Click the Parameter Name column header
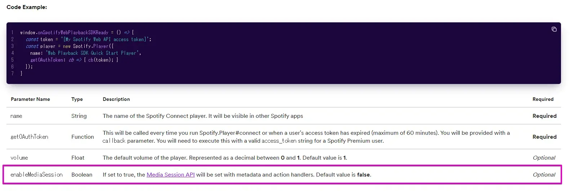Screen dimensions: 570x191 pos(30,99)
